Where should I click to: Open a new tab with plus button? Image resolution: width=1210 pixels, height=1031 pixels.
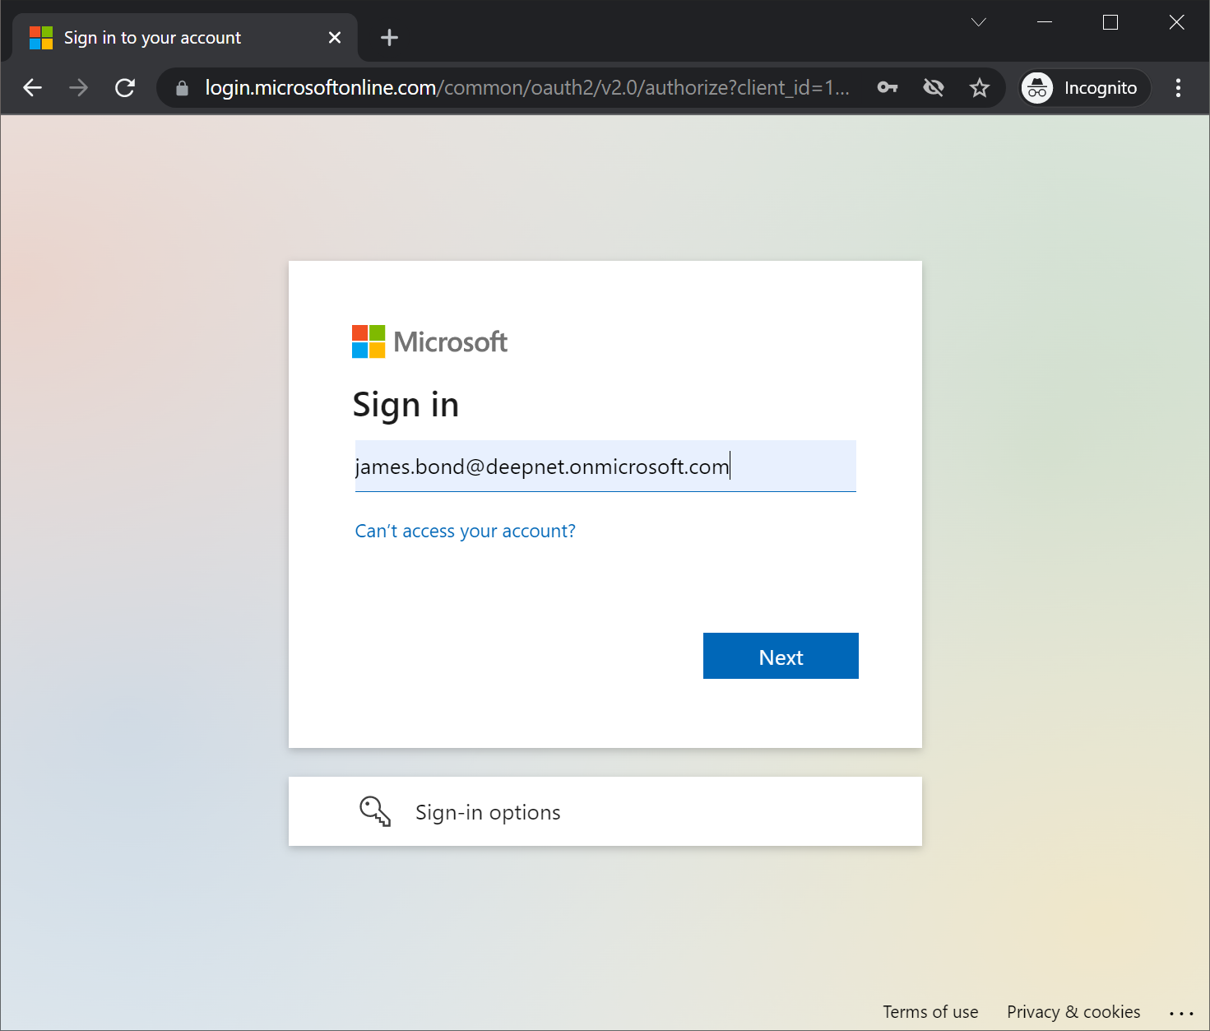389,38
